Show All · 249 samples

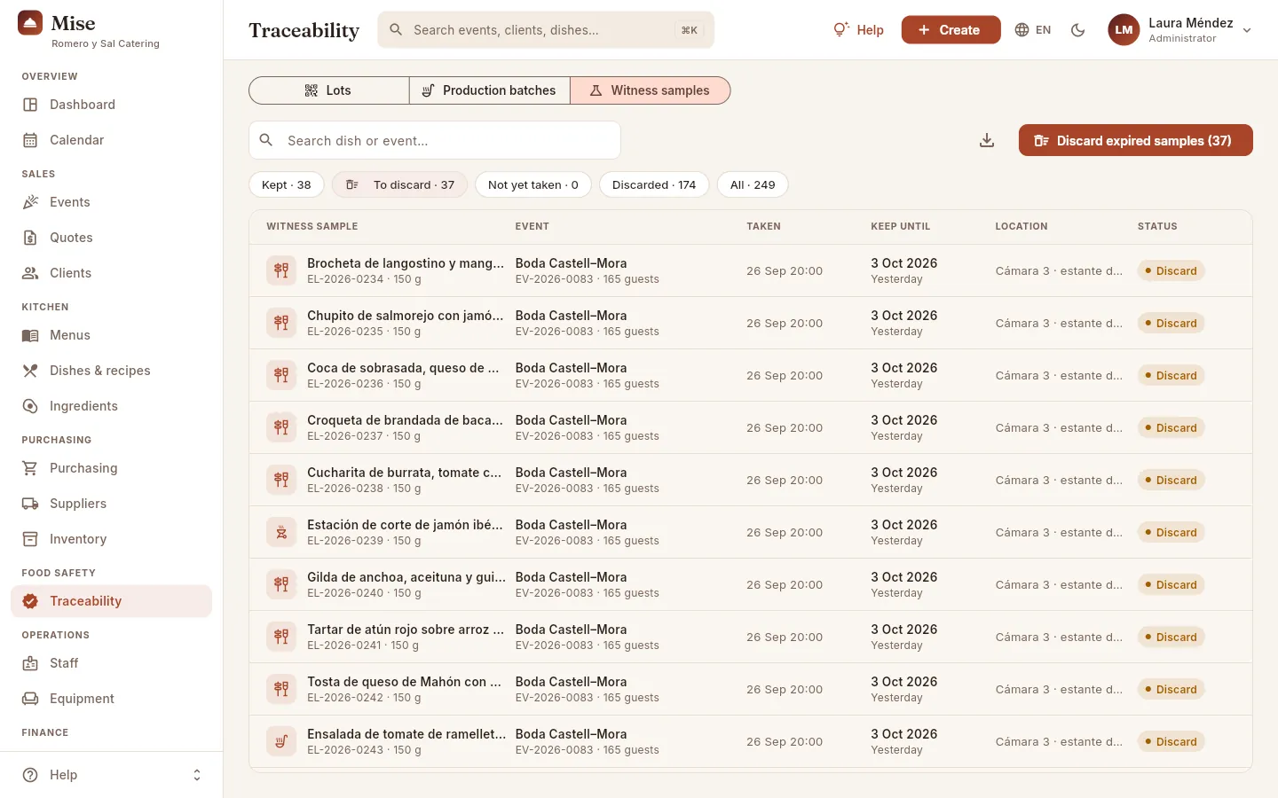tap(753, 184)
